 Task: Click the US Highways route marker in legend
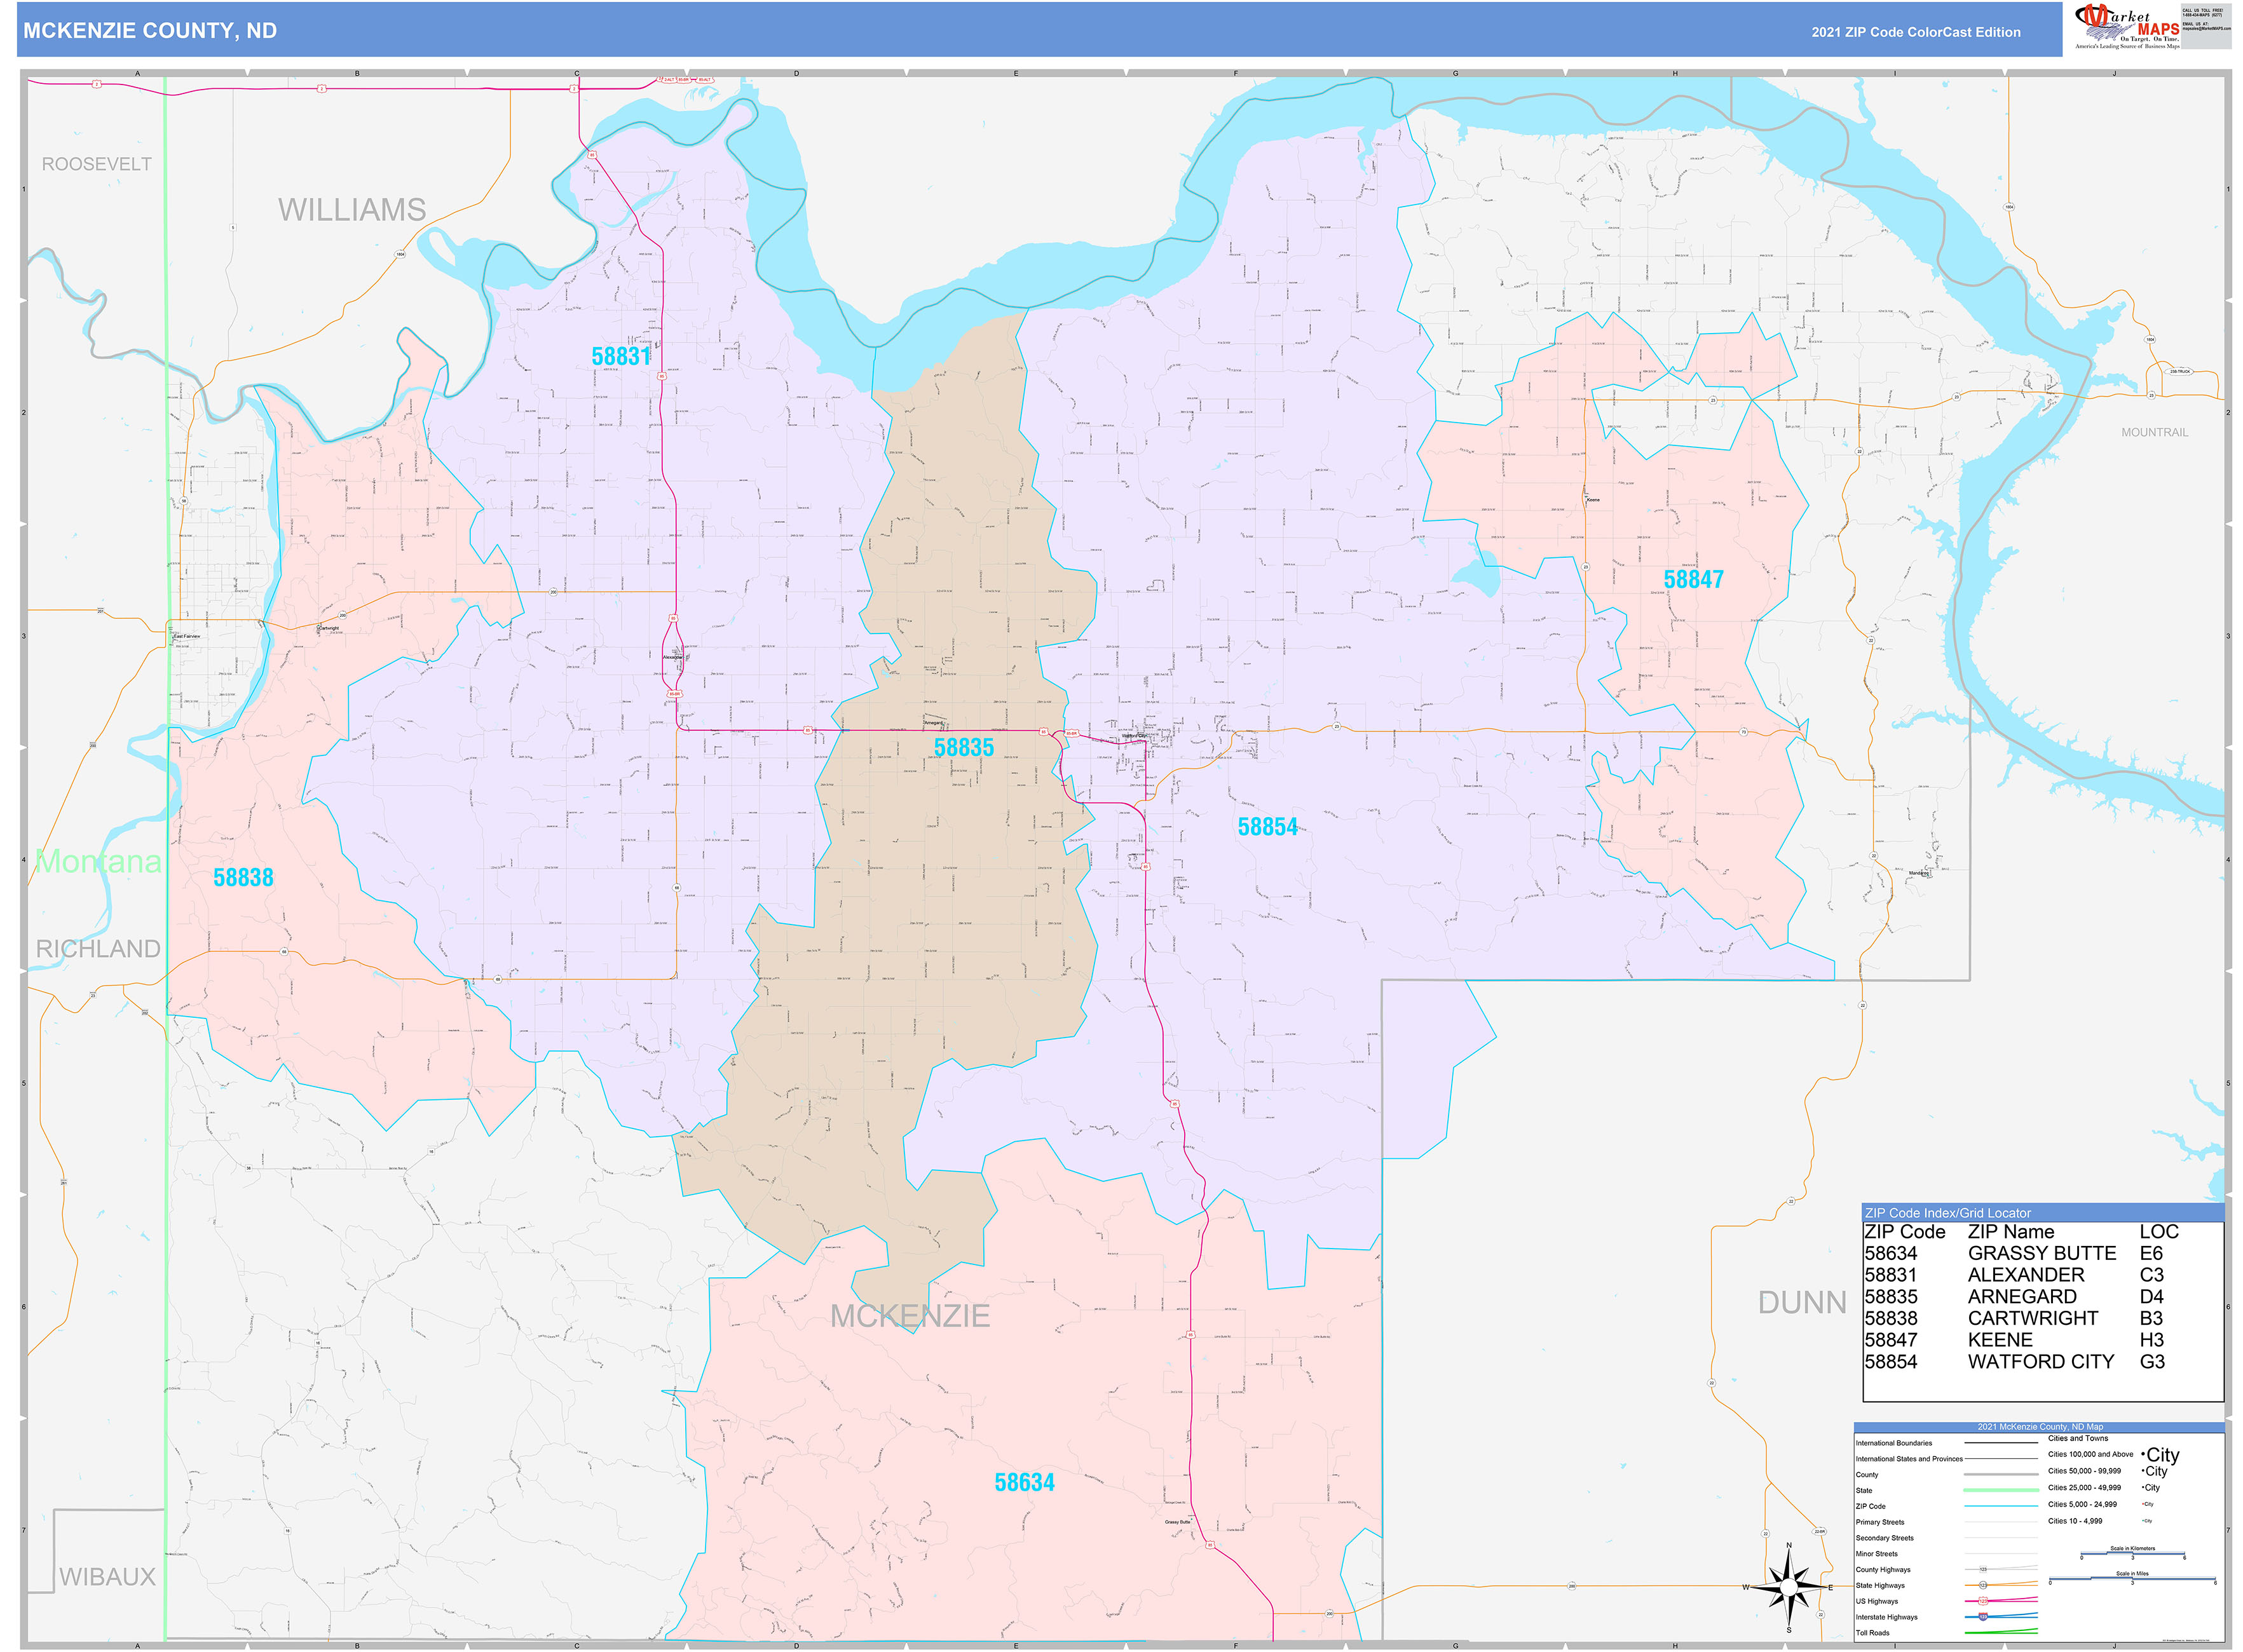point(1983,1602)
